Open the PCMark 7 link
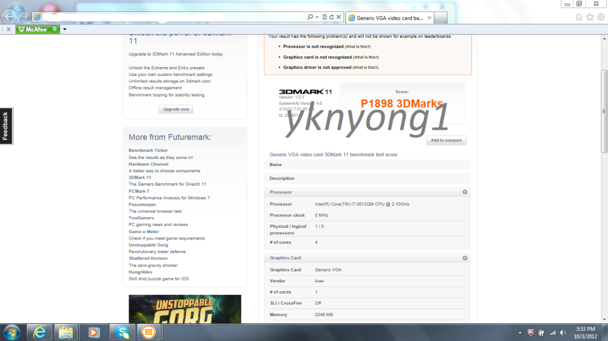This screenshot has width=608, height=341. coord(139,191)
